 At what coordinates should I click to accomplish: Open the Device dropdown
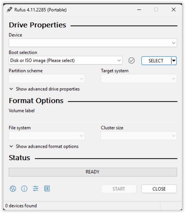point(93,43)
